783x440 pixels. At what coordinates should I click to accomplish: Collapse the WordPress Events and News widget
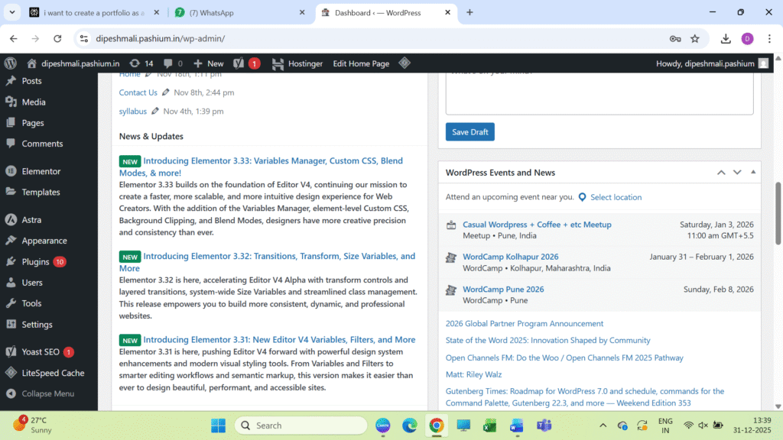coord(753,173)
